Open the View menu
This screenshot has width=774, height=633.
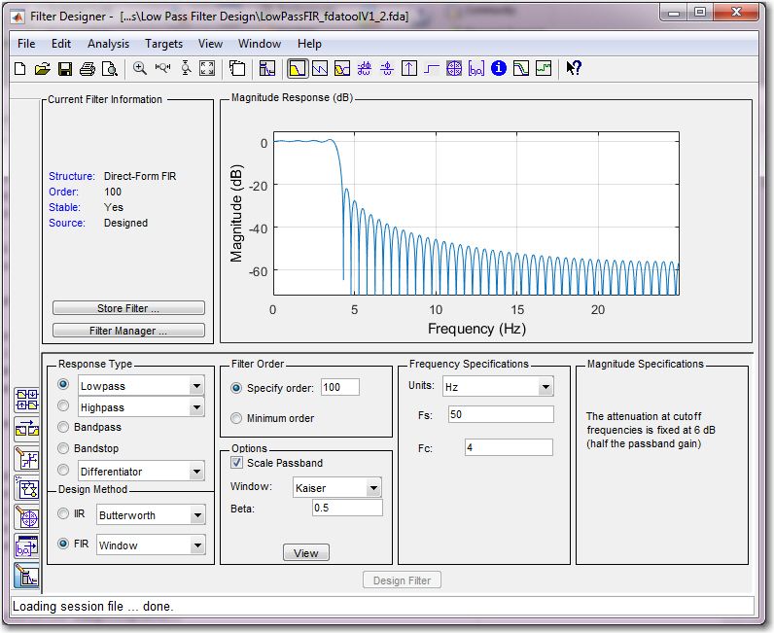[x=210, y=44]
